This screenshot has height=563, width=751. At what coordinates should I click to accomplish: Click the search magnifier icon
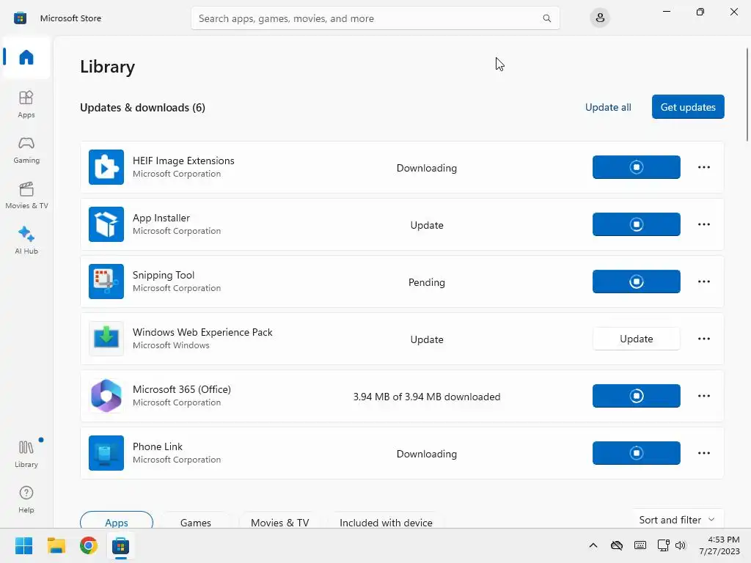coord(546,18)
